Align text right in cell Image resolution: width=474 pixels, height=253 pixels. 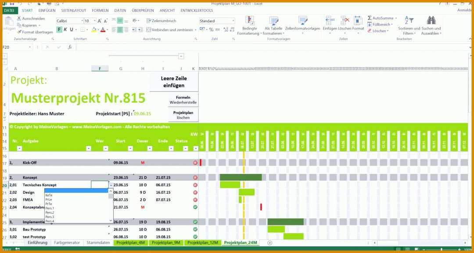pos(126,30)
